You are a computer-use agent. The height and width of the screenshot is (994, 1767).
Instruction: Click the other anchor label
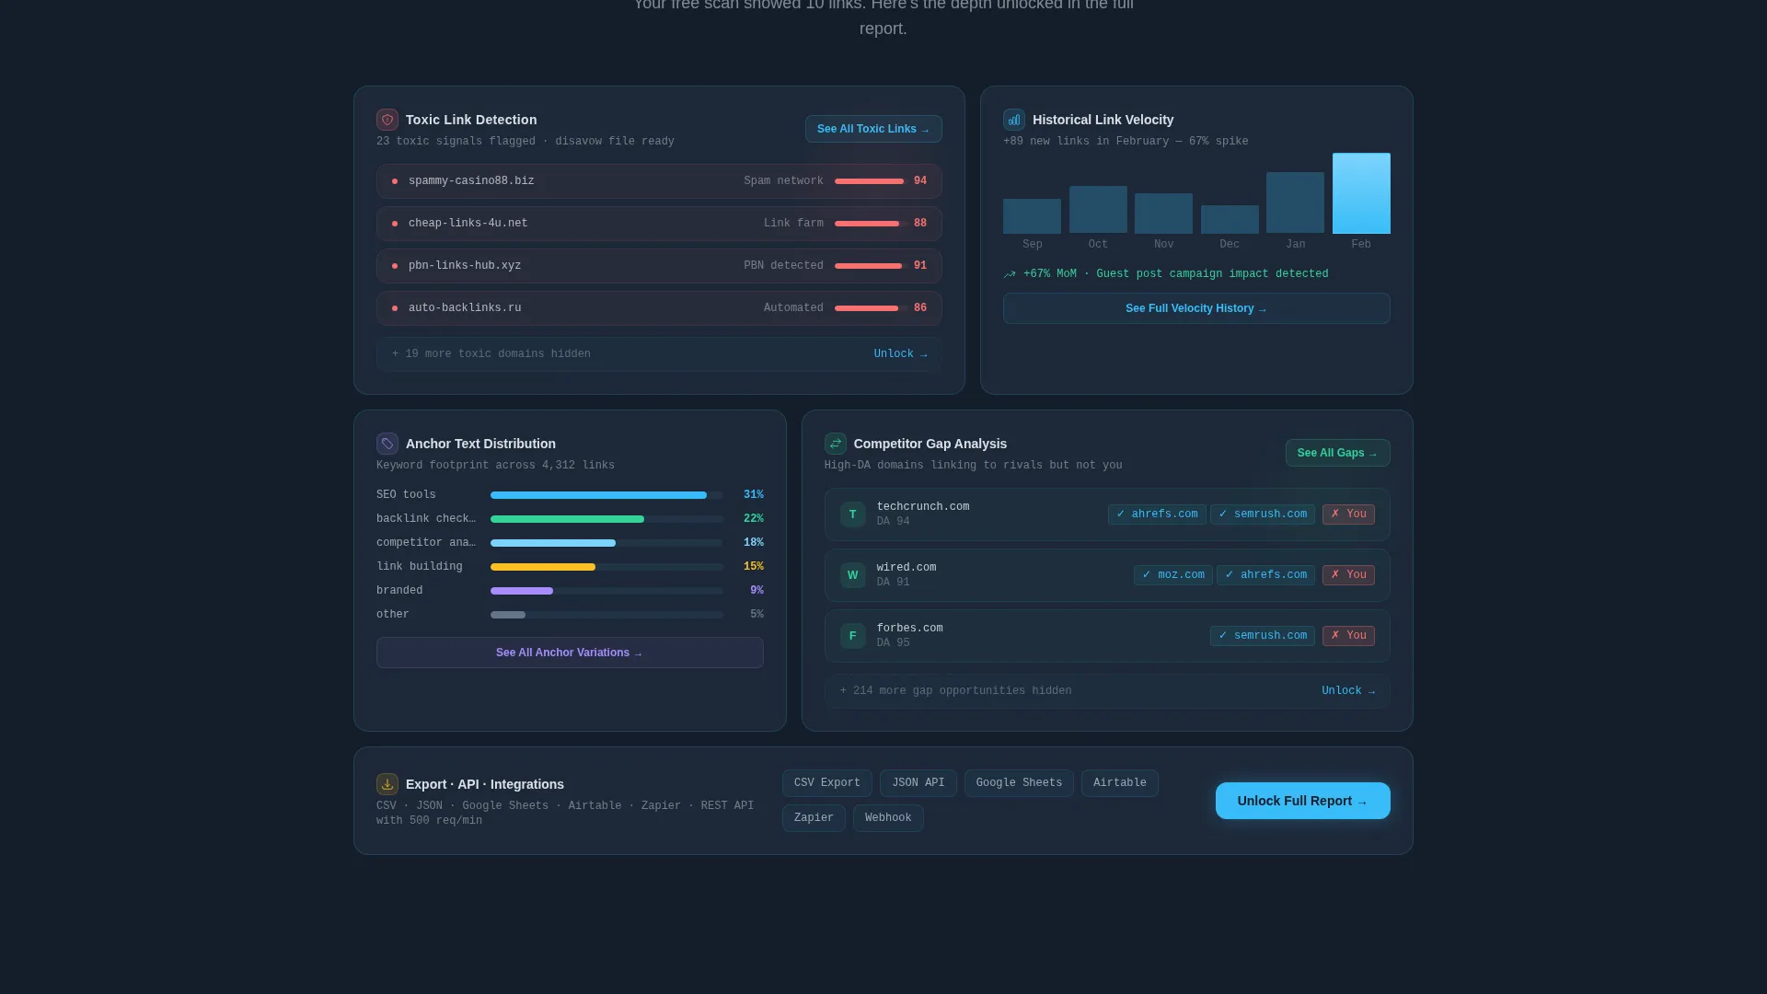(x=393, y=615)
